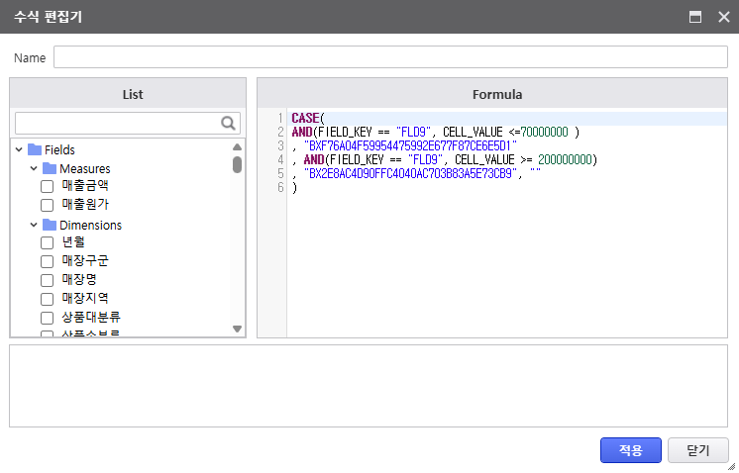Enable the 매출원가 measure checkbox

[x=47, y=205]
